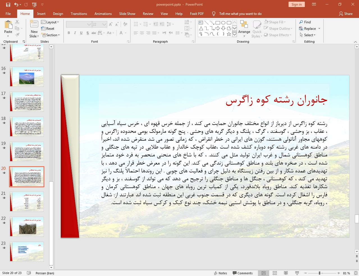
Task: Toggle the Notes pane in status bar
Action: coord(221,273)
